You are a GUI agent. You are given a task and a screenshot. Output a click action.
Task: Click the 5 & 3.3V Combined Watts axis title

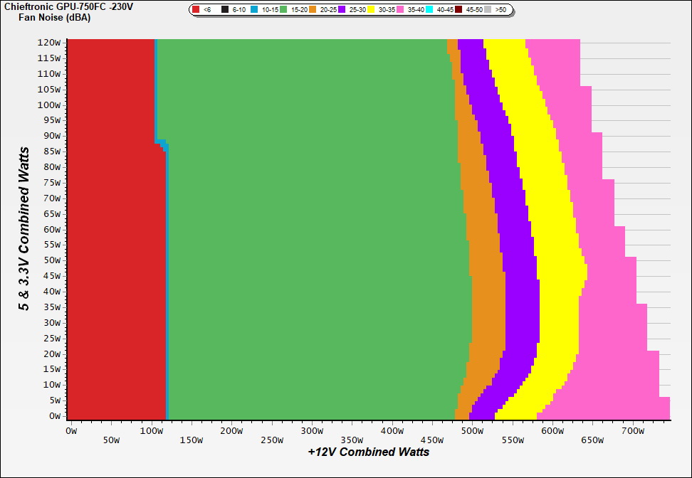25,229
